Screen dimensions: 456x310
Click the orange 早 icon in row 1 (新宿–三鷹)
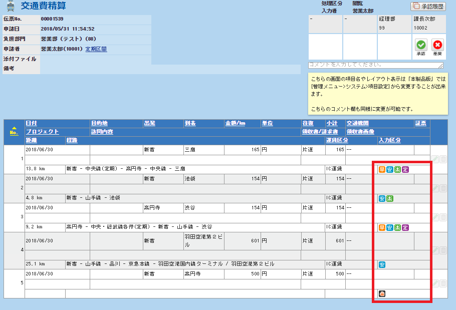[382, 169]
